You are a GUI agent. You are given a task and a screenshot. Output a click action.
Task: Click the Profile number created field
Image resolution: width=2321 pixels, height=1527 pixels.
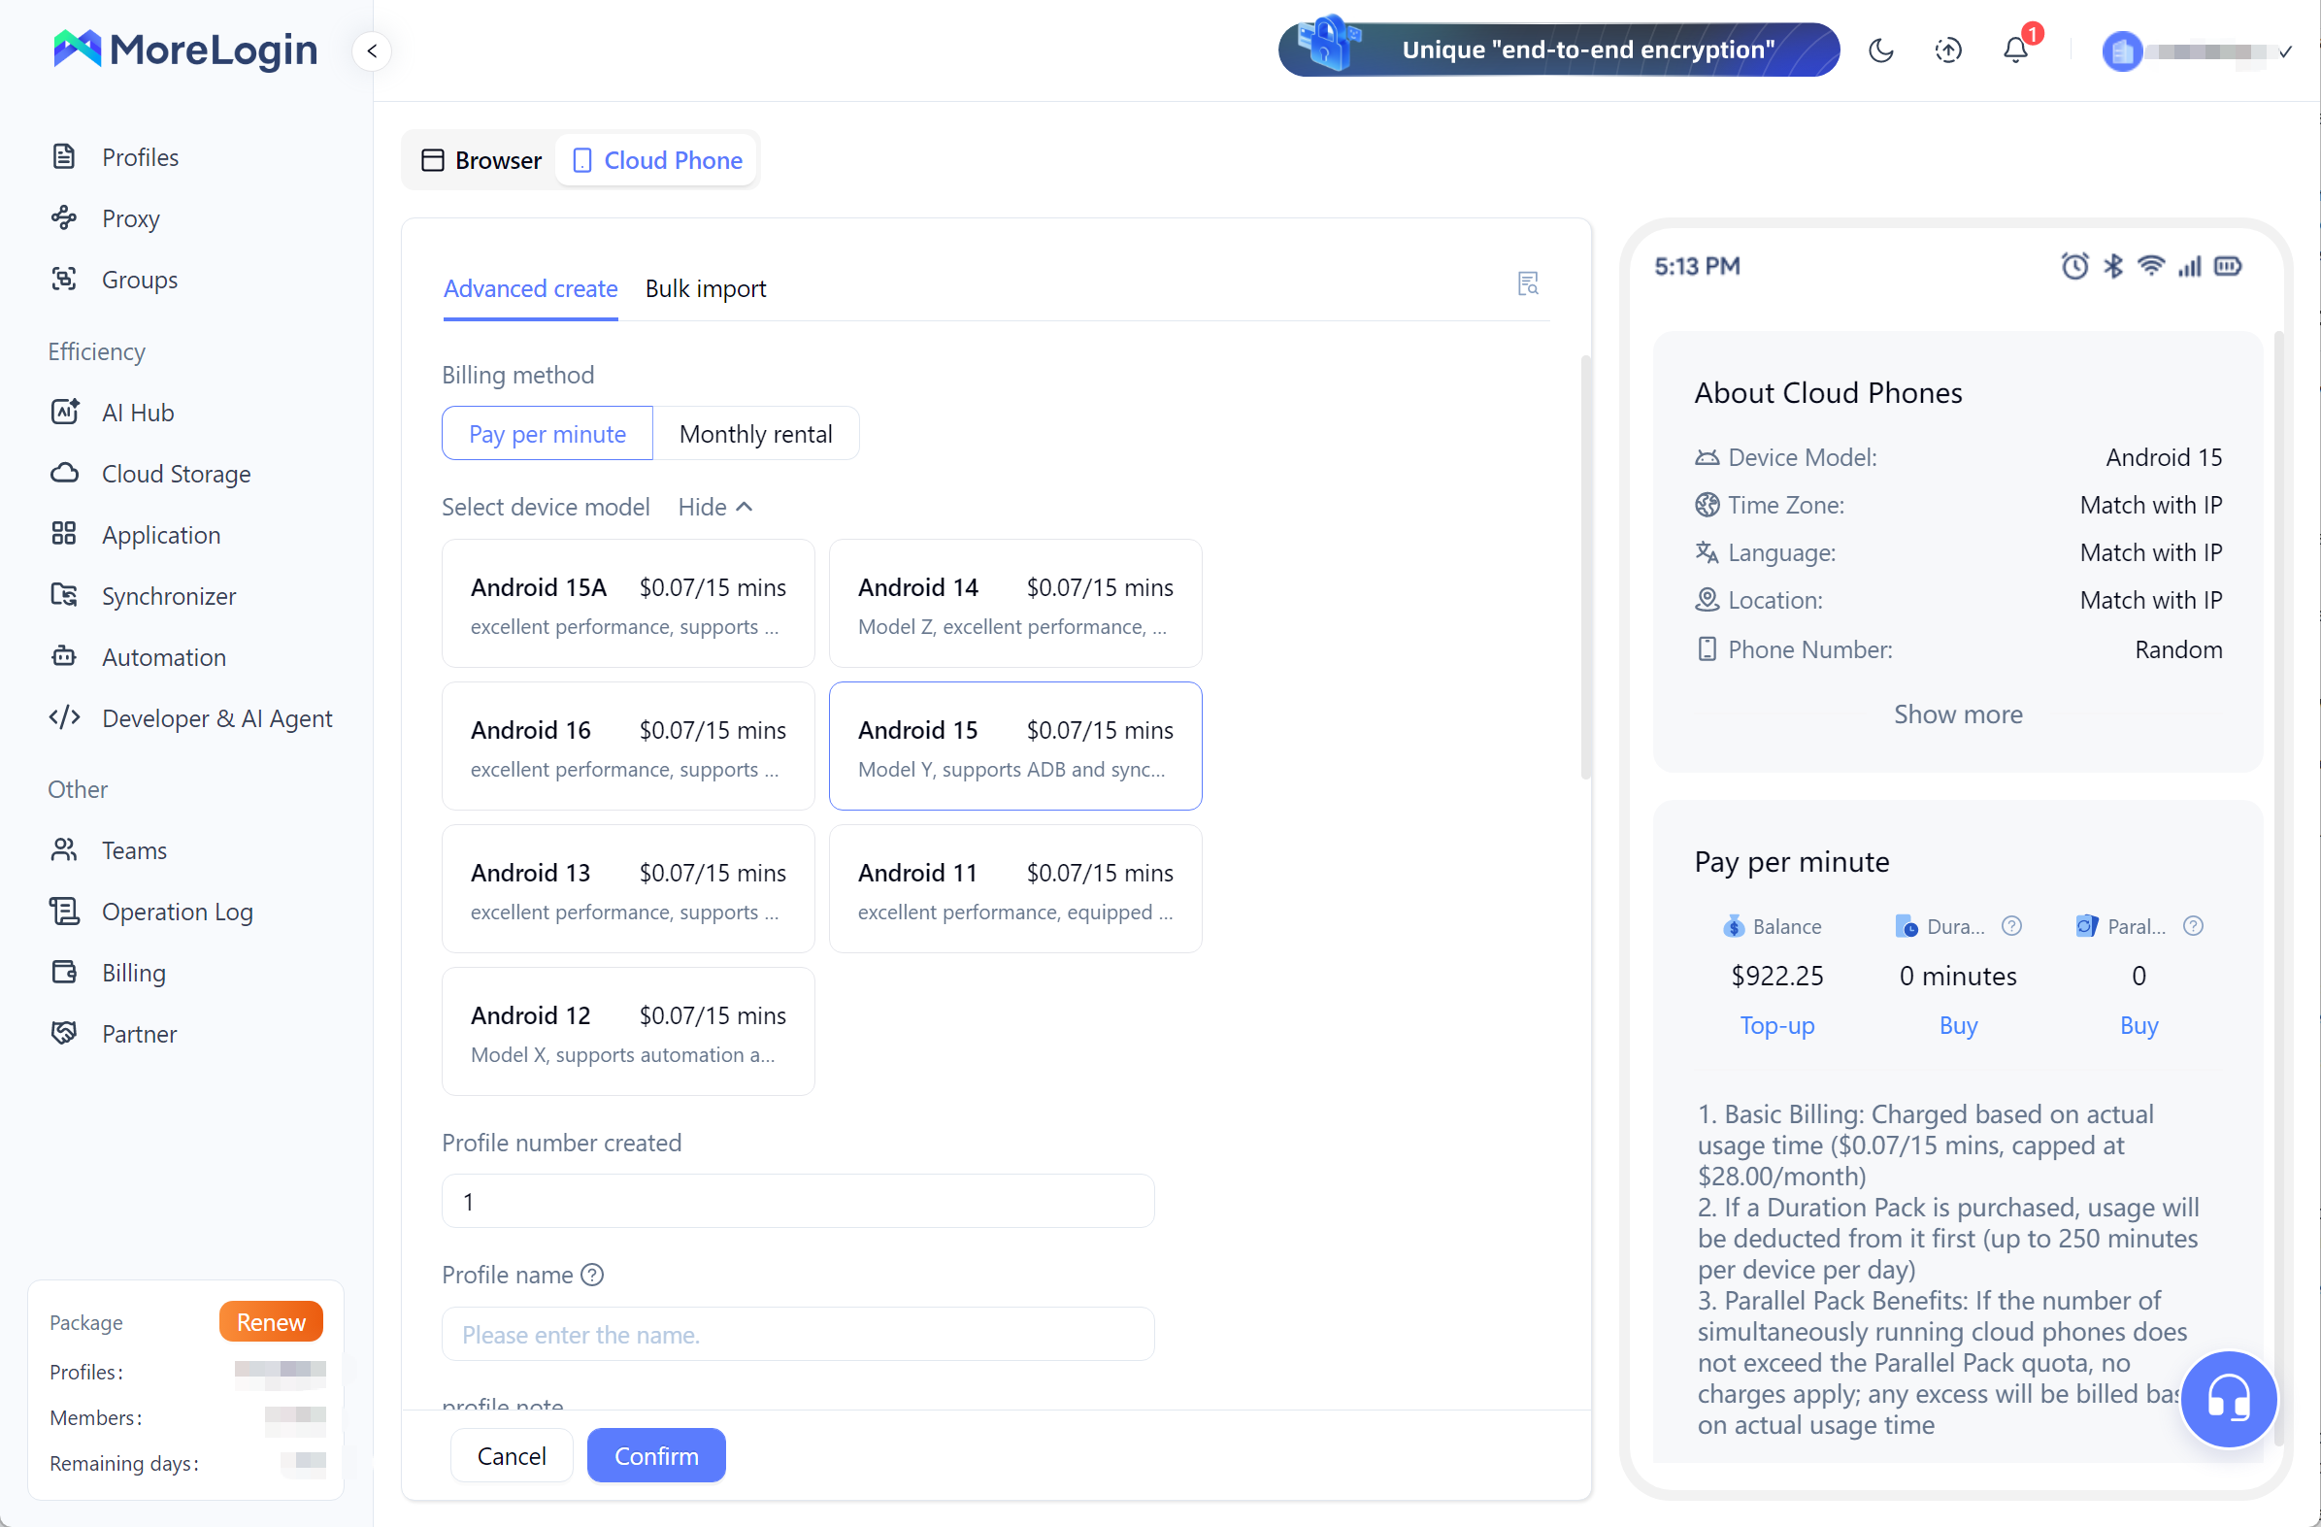(798, 1202)
